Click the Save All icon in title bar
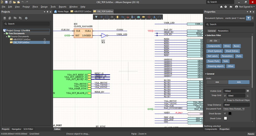Viewport: 256px width, 136px height. (x=10, y=2)
